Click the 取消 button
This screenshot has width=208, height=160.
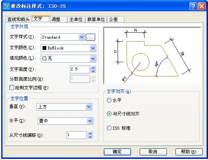pyautogui.click(x=153, y=152)
